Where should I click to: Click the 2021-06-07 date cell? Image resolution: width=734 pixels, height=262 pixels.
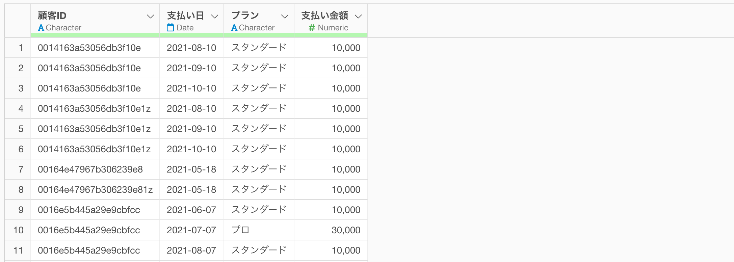click(192, 210)
